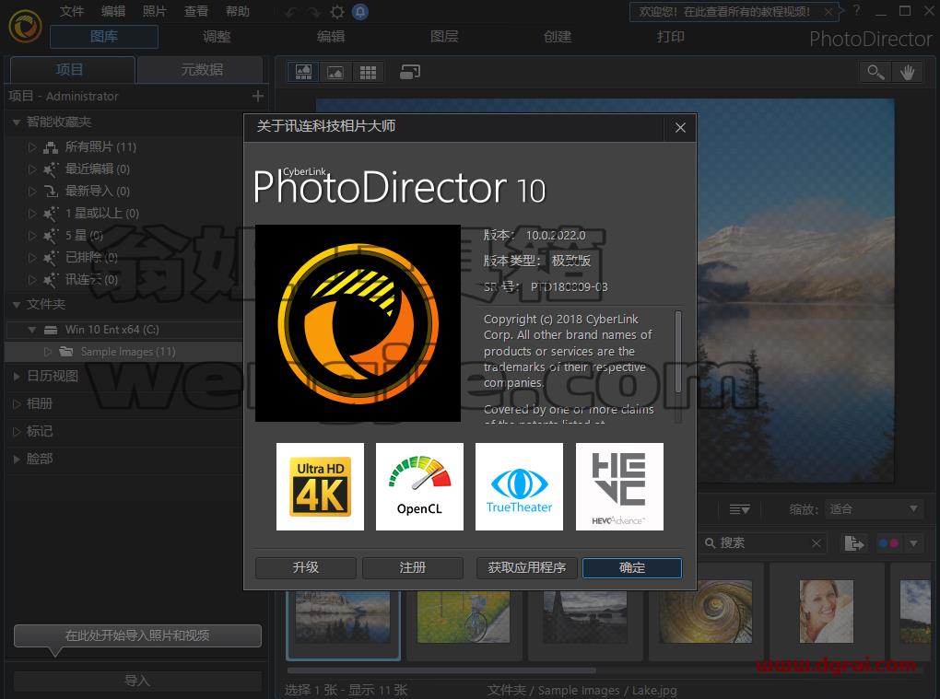This screenshot has width=940, height=699.
Task: Click the redo arrow in the top bar
Action: pos(314,12)
